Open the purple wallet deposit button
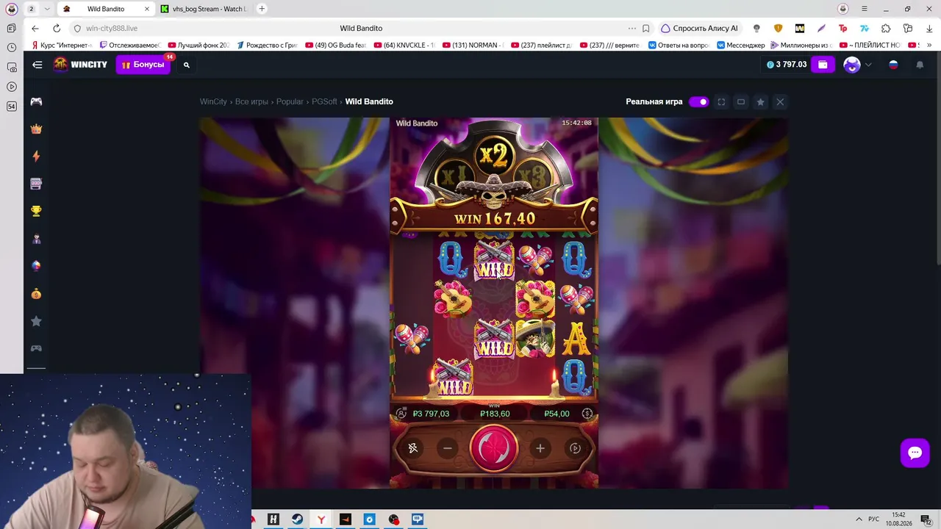The image size is (941, 529). click(x=823, y=65)
